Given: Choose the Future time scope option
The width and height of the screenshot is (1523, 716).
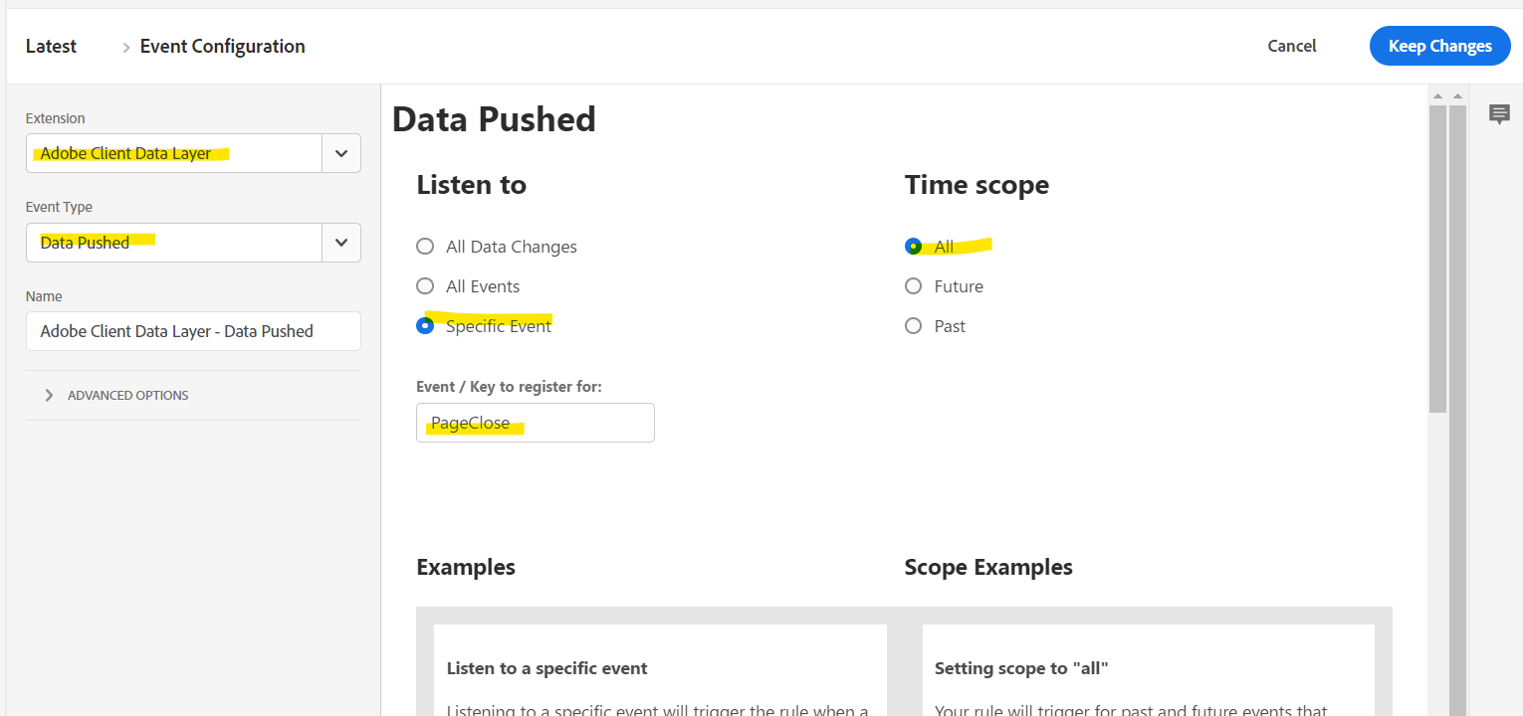Looking at the screenshot, I should click(913, 286).
